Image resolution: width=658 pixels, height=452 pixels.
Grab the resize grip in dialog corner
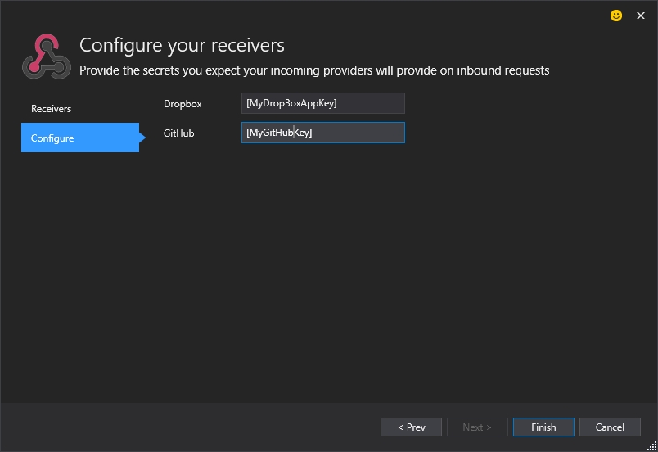pos(651,446)
